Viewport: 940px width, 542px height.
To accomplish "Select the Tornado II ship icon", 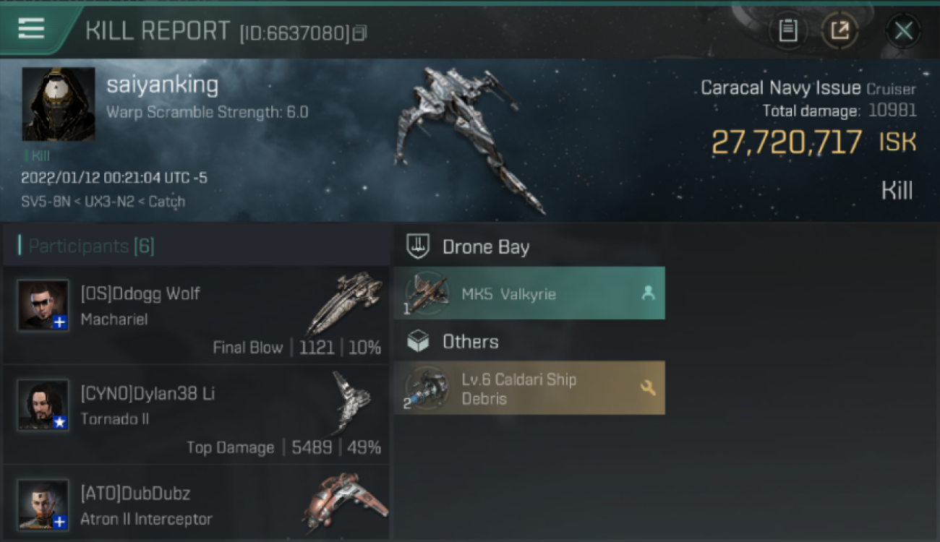I will 350,402.
